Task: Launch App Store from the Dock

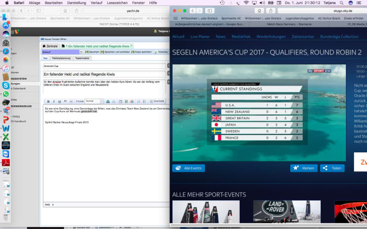Action: [x=6, y=25]
